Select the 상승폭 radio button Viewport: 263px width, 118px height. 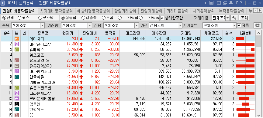tap(83, 18)
